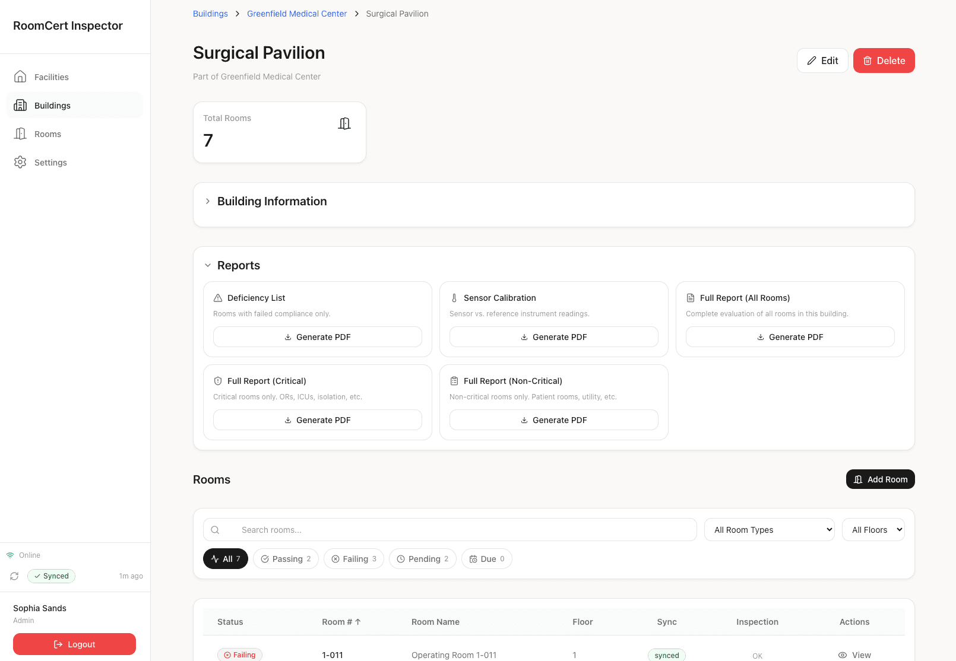Click the Deficiency List warning icon

pos(218,298)
